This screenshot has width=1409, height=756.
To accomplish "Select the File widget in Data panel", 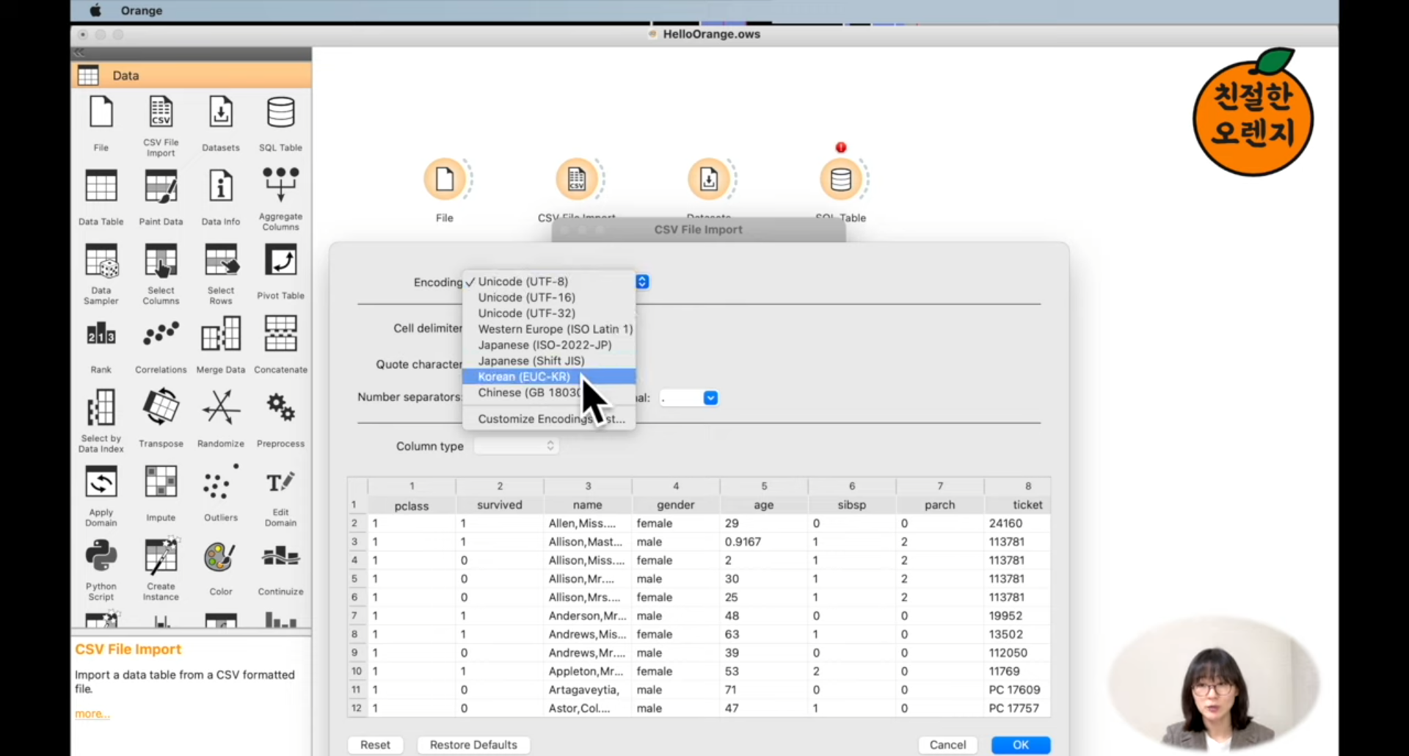I will point(101,123).
